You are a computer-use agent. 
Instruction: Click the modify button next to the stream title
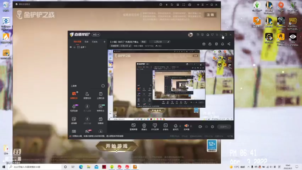pos(144,42)
